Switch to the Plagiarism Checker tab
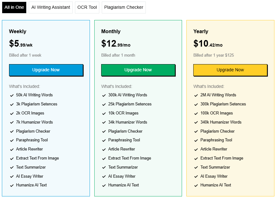 click(x=124, y=7)
